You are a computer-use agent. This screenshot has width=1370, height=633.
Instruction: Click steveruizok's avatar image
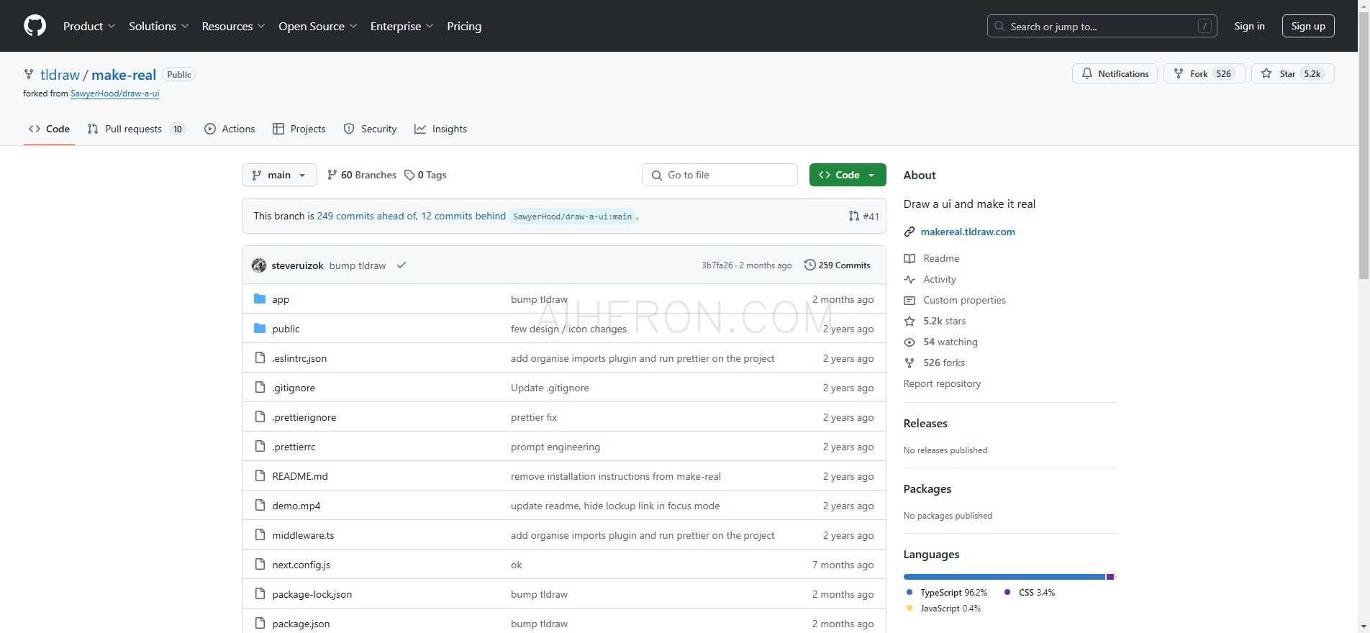tap(259, 265)
